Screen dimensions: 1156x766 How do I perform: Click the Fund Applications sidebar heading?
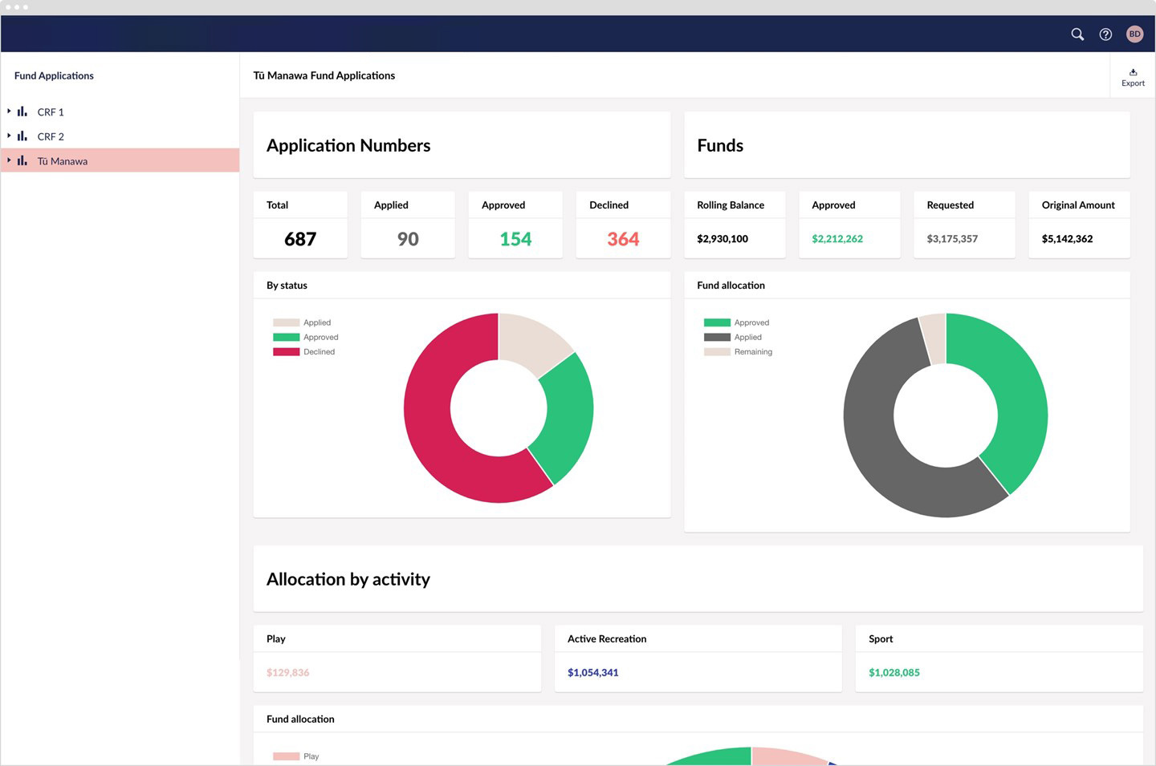click(54, 75)
